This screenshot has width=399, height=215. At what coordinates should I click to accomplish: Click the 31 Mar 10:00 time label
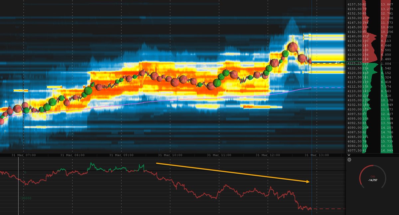(x=170, y=155)
